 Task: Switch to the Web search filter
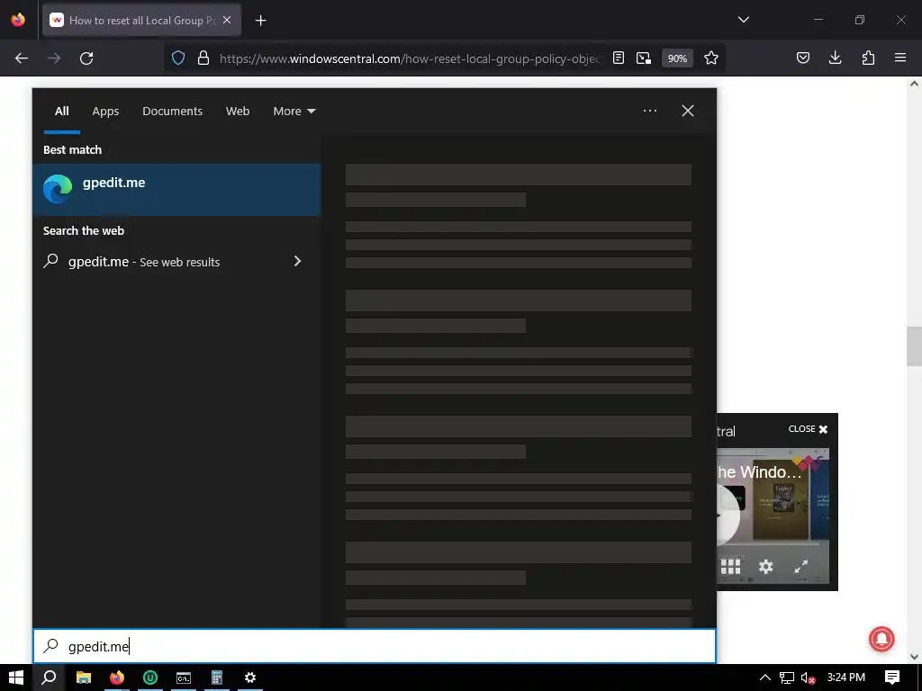pyautogui.click(x=238, y=111)
